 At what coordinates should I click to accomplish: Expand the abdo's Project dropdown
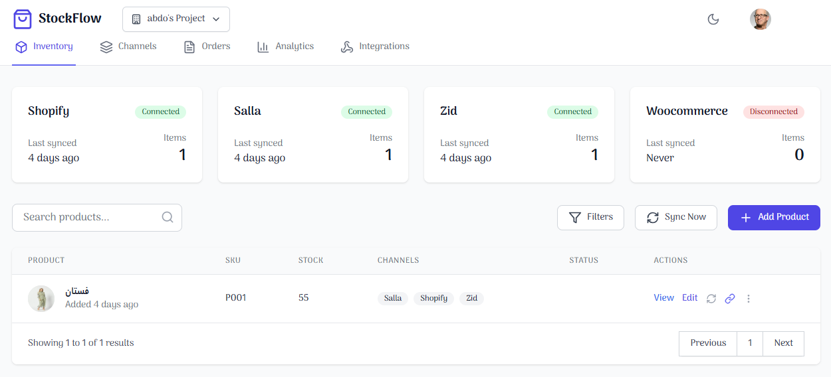tap(176, 19)
